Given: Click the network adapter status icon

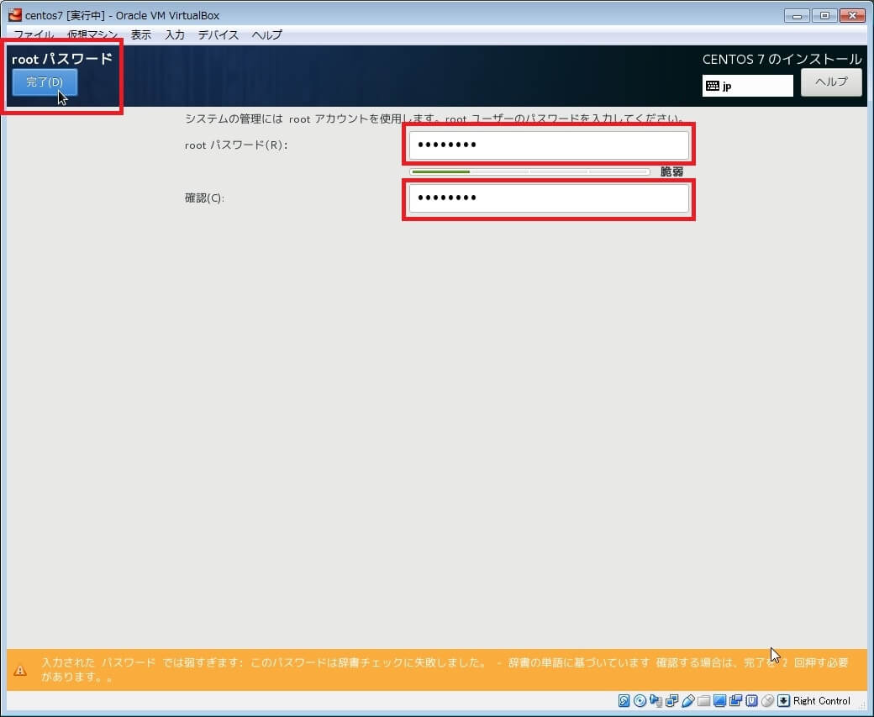Looking at the screenshot, I should [672, 701].
